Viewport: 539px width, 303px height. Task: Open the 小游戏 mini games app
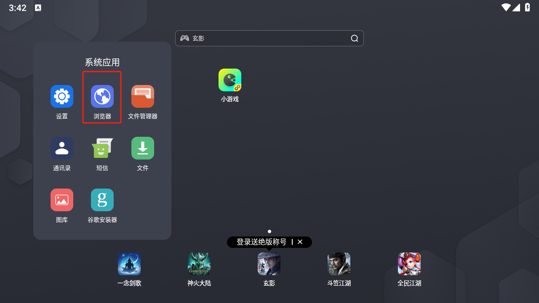pos(230,80)
